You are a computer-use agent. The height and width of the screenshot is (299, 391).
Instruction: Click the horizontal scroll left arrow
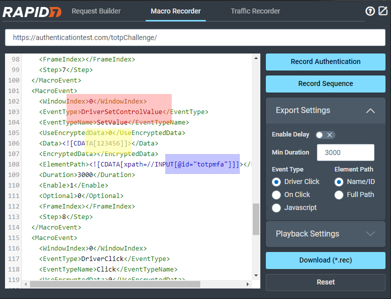click(x=25, y=284)
